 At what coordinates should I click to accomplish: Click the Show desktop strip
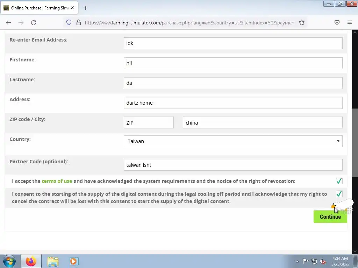356,261
